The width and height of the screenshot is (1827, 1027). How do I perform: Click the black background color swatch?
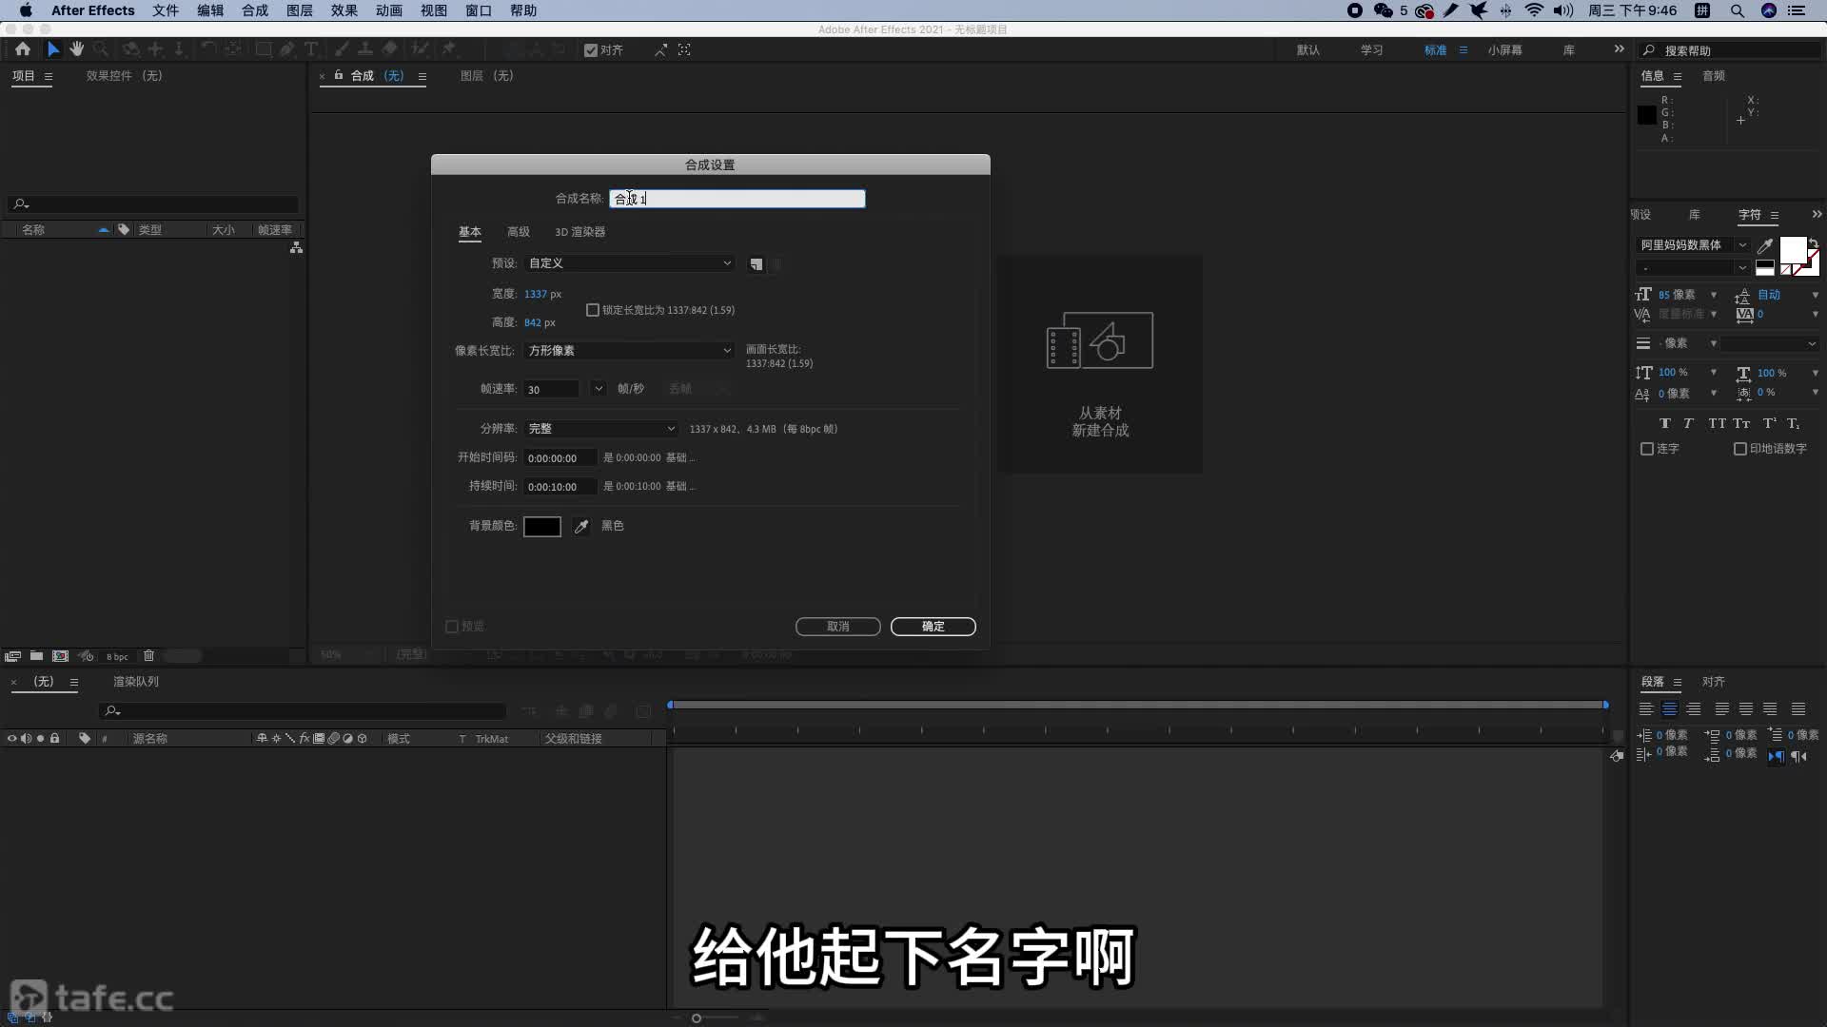click(542, 527)
